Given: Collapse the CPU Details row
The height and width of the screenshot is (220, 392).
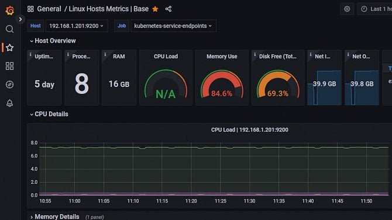Looking at the screenshot, I should tap(49, 114).
